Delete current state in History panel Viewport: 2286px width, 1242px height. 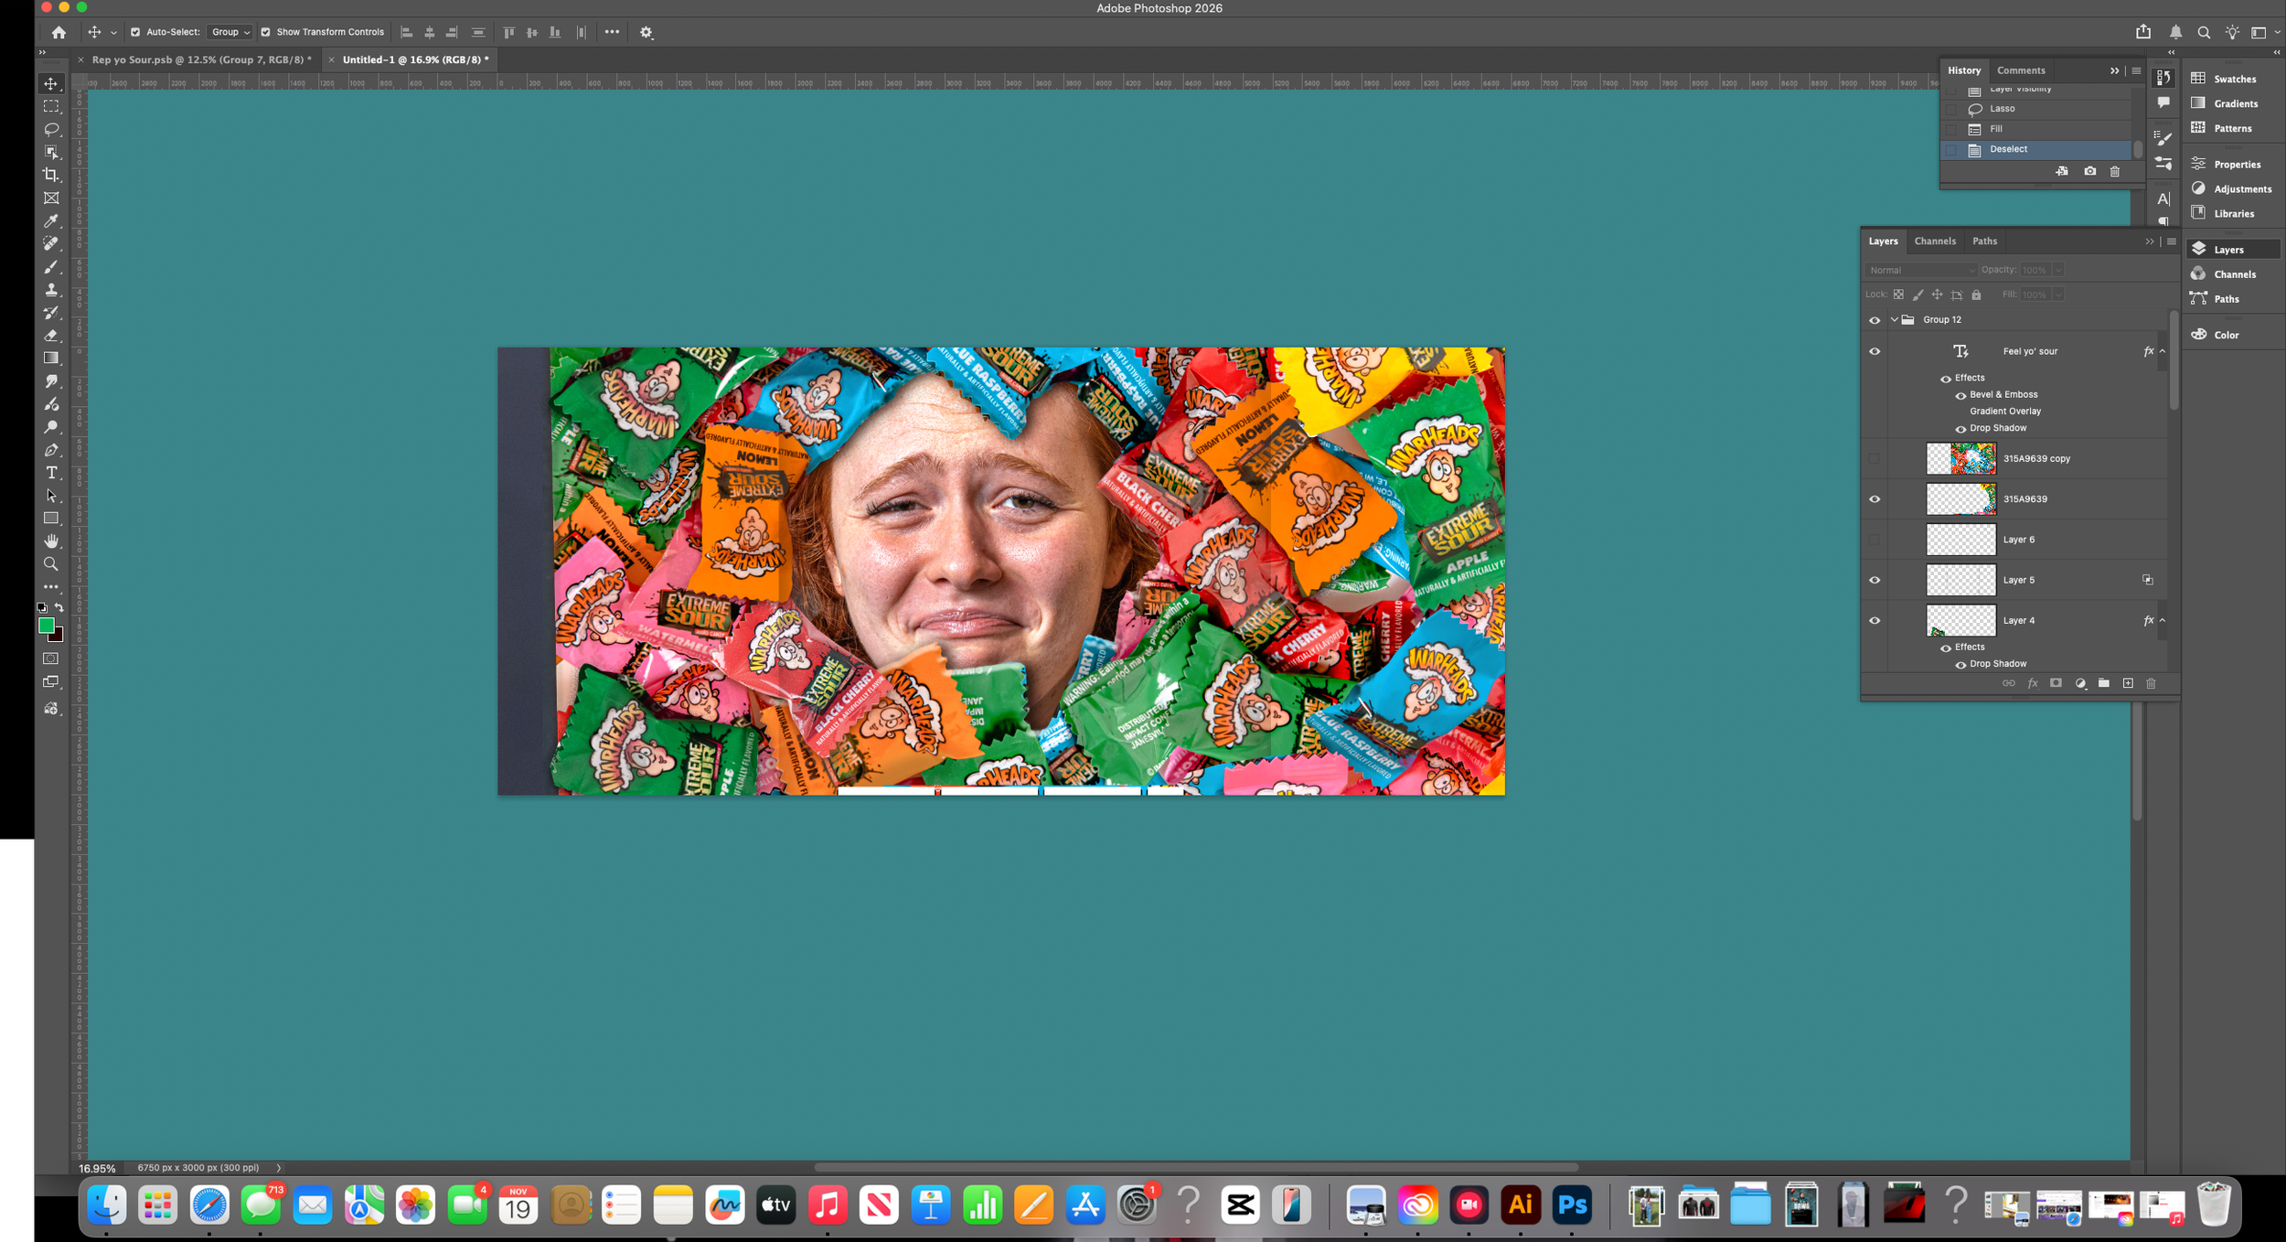pyautogui.click(x=2115, y=172)
